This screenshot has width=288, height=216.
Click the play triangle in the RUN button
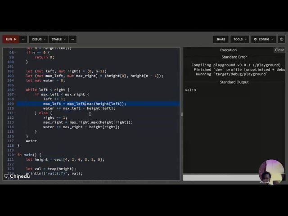coord(15,39)
